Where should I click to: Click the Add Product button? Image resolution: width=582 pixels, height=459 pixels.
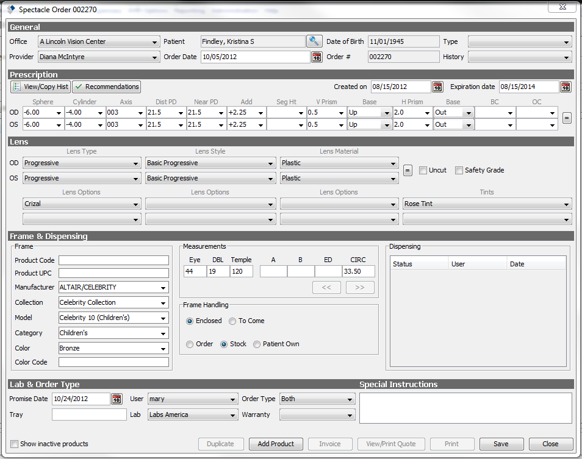tap(276, 444)
